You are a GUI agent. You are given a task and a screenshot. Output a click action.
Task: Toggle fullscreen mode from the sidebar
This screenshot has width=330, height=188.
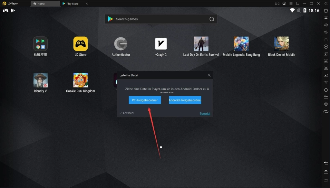(x=326, y=39)
